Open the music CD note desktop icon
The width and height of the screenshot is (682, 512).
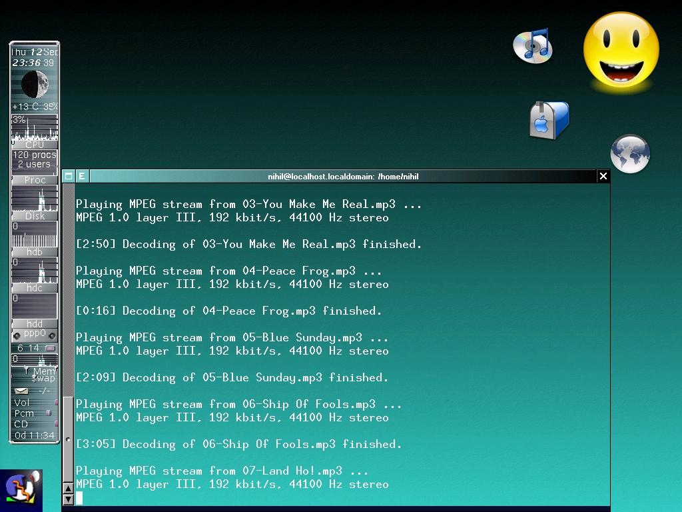pos(533,46)
